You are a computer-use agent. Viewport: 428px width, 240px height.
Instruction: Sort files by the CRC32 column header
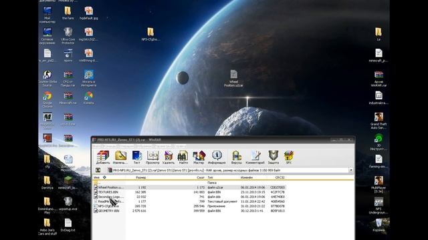[280, 177]
